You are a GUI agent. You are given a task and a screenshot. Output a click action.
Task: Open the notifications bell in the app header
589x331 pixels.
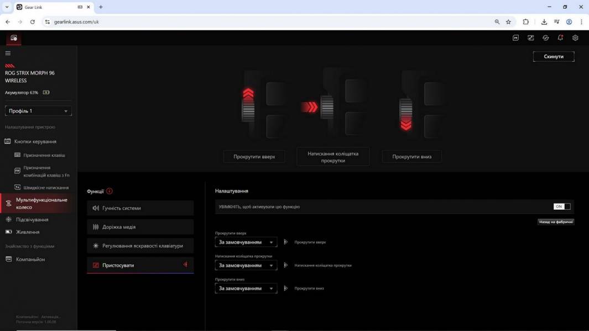tap(560, 38)
